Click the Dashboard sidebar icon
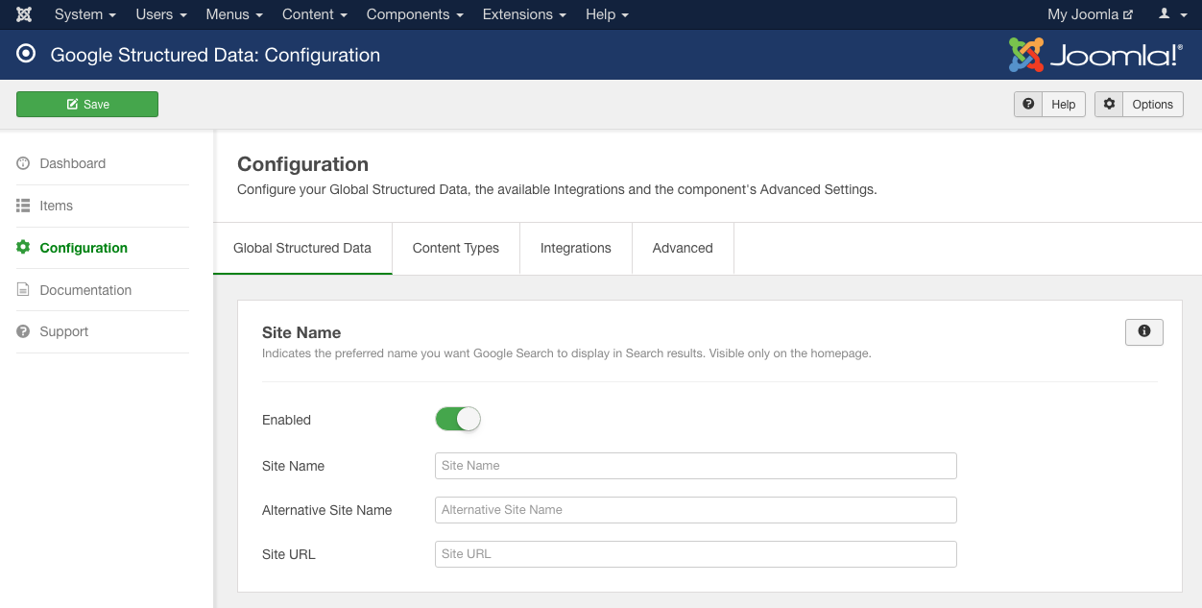Image resolution: width=1202 pixels, height=608 pixels. [23, 163]
